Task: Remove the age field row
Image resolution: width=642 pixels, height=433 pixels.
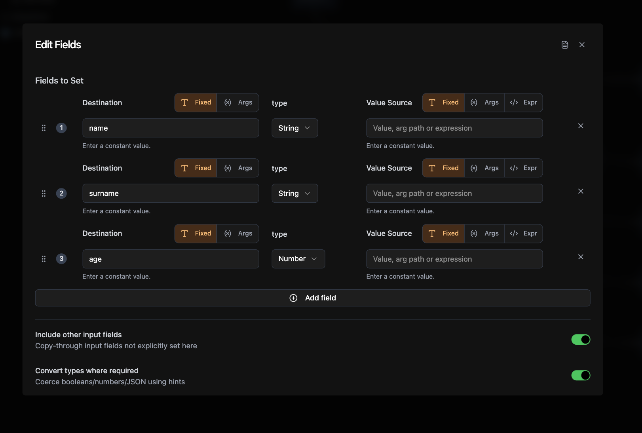Action: point(581,257)
